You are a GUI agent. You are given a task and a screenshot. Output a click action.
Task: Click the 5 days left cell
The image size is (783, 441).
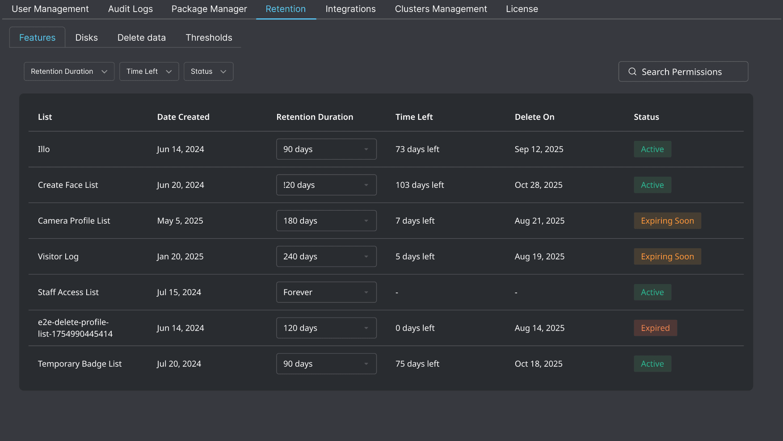click(x=415, y=256)
